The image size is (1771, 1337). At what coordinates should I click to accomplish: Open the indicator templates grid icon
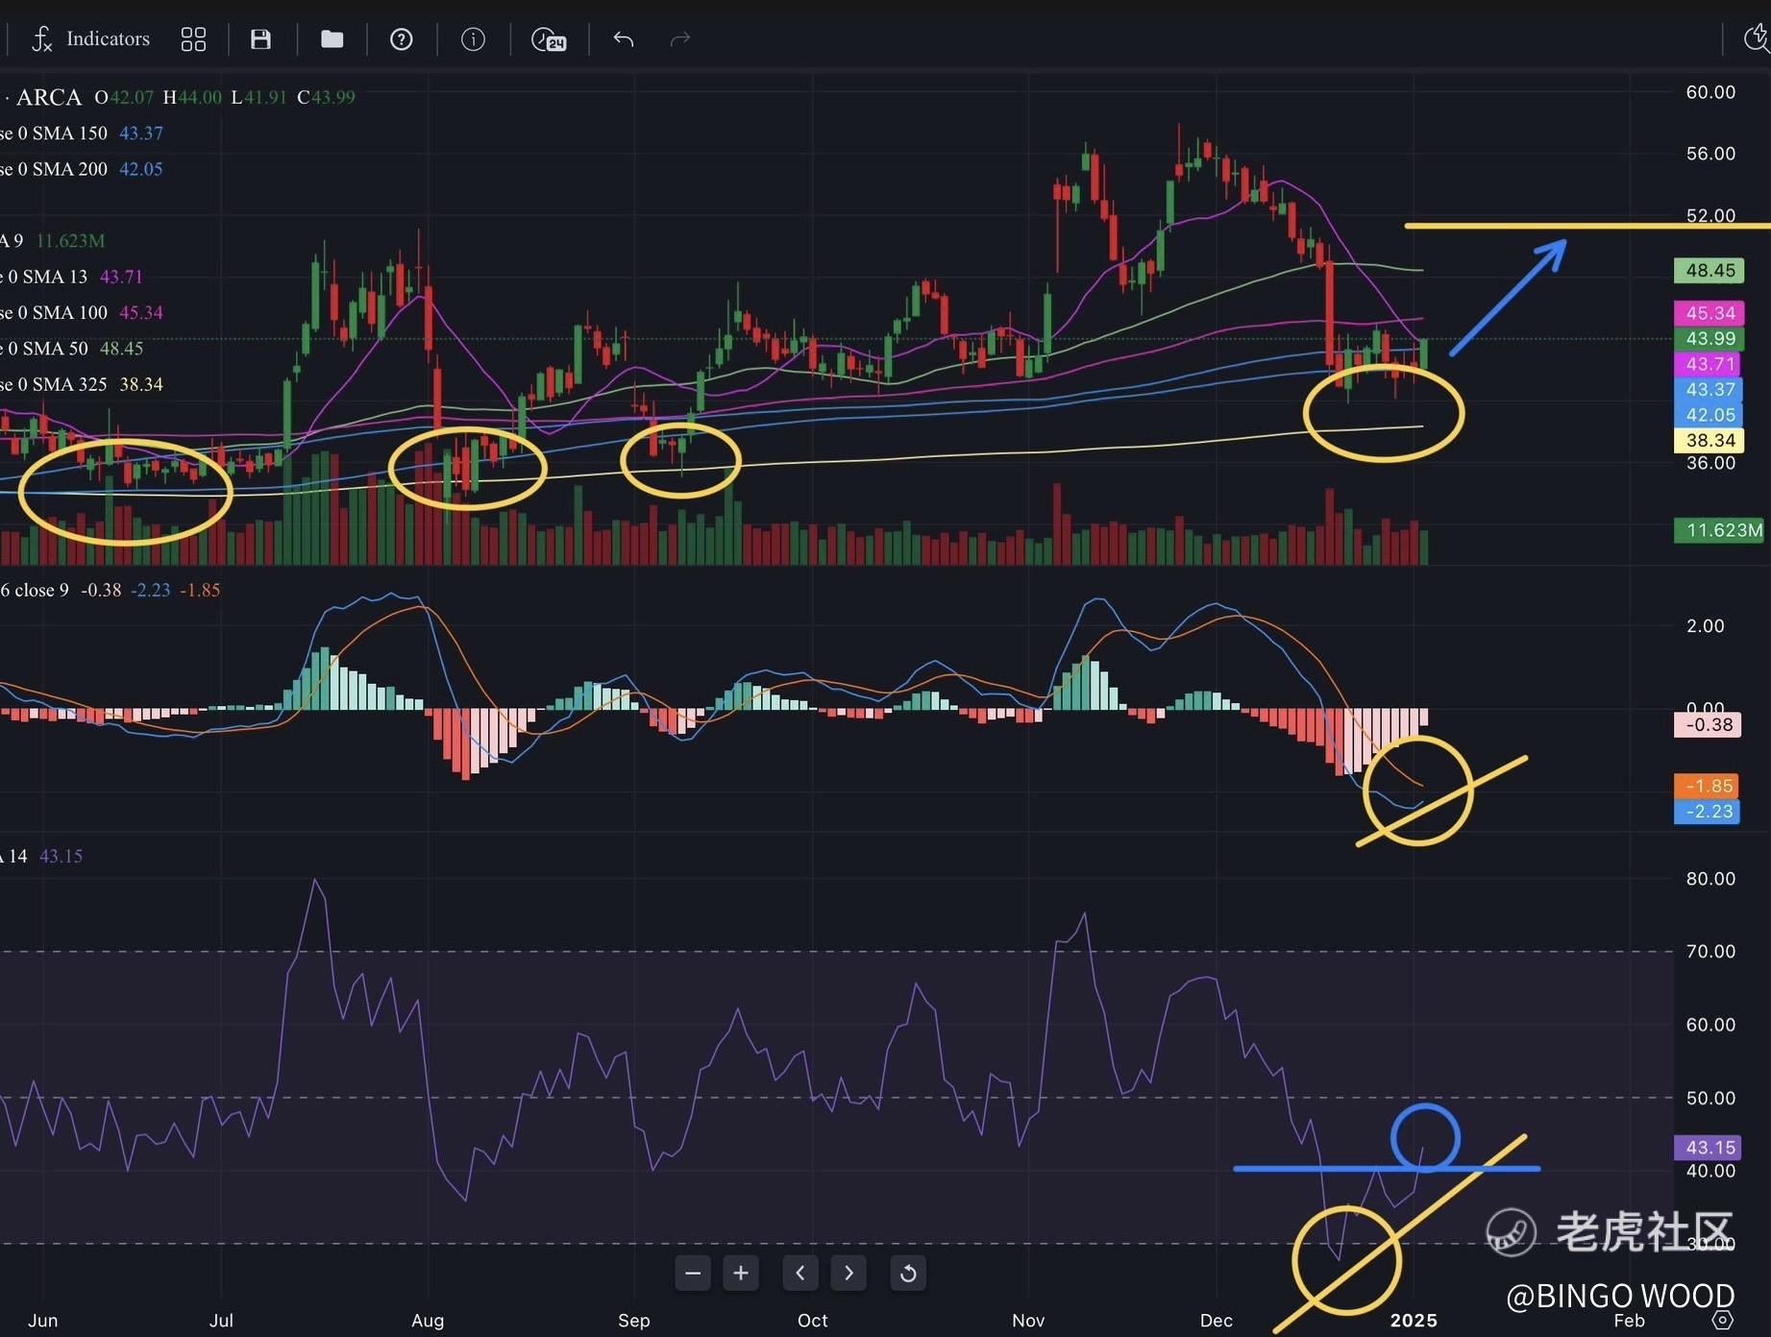click(x=193, y=39)
